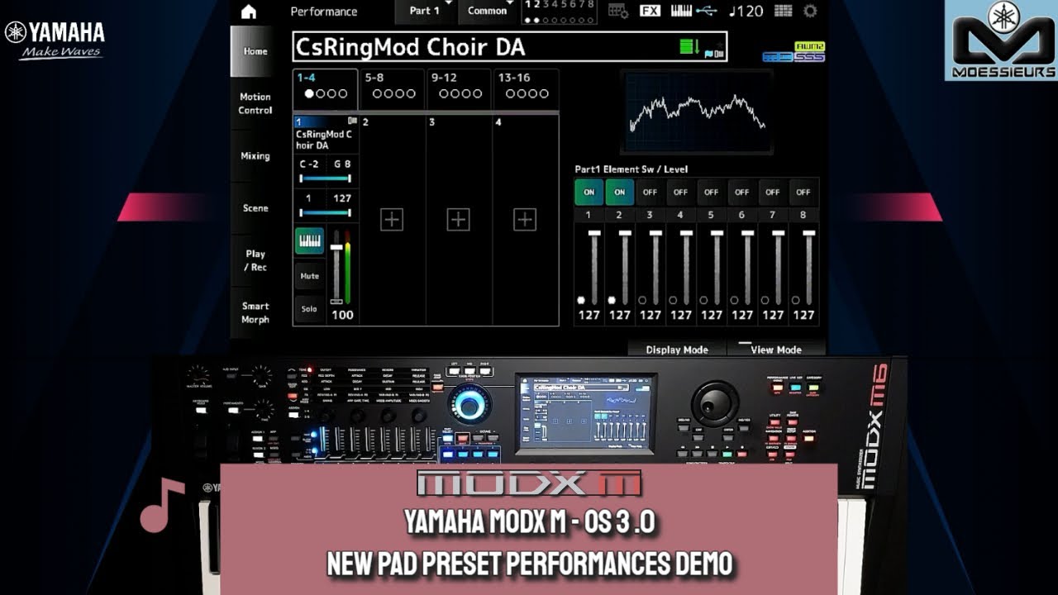
Task: Click the Display Mode button
Action: [x=677, y=350]
